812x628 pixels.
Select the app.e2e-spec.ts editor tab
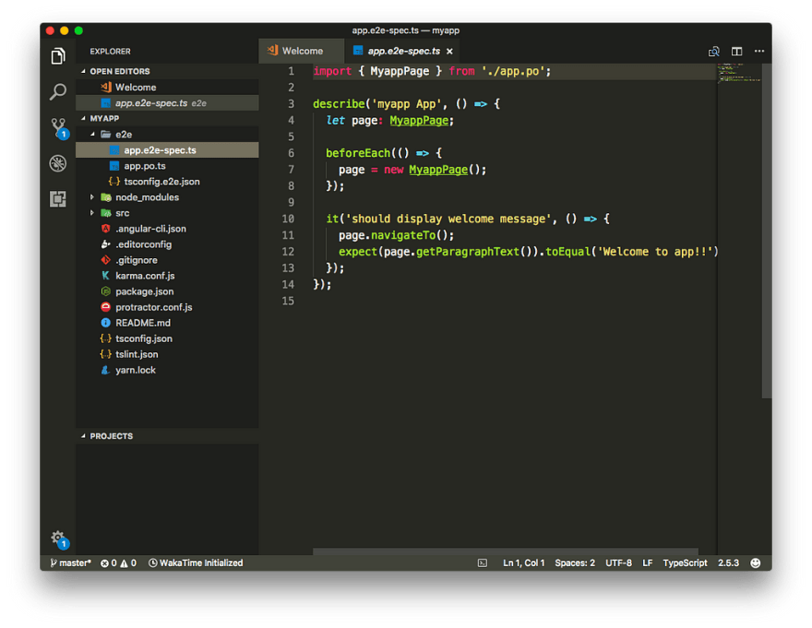(x=403, y=51)
